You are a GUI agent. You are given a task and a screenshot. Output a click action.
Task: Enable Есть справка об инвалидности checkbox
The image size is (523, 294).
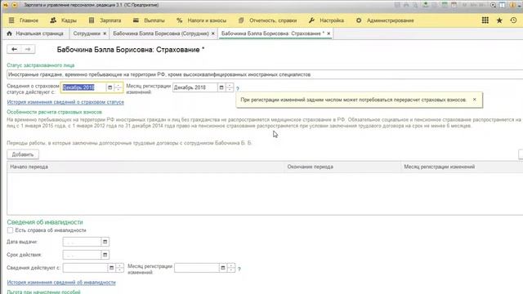pyautogui.click(x=10, y=230)
